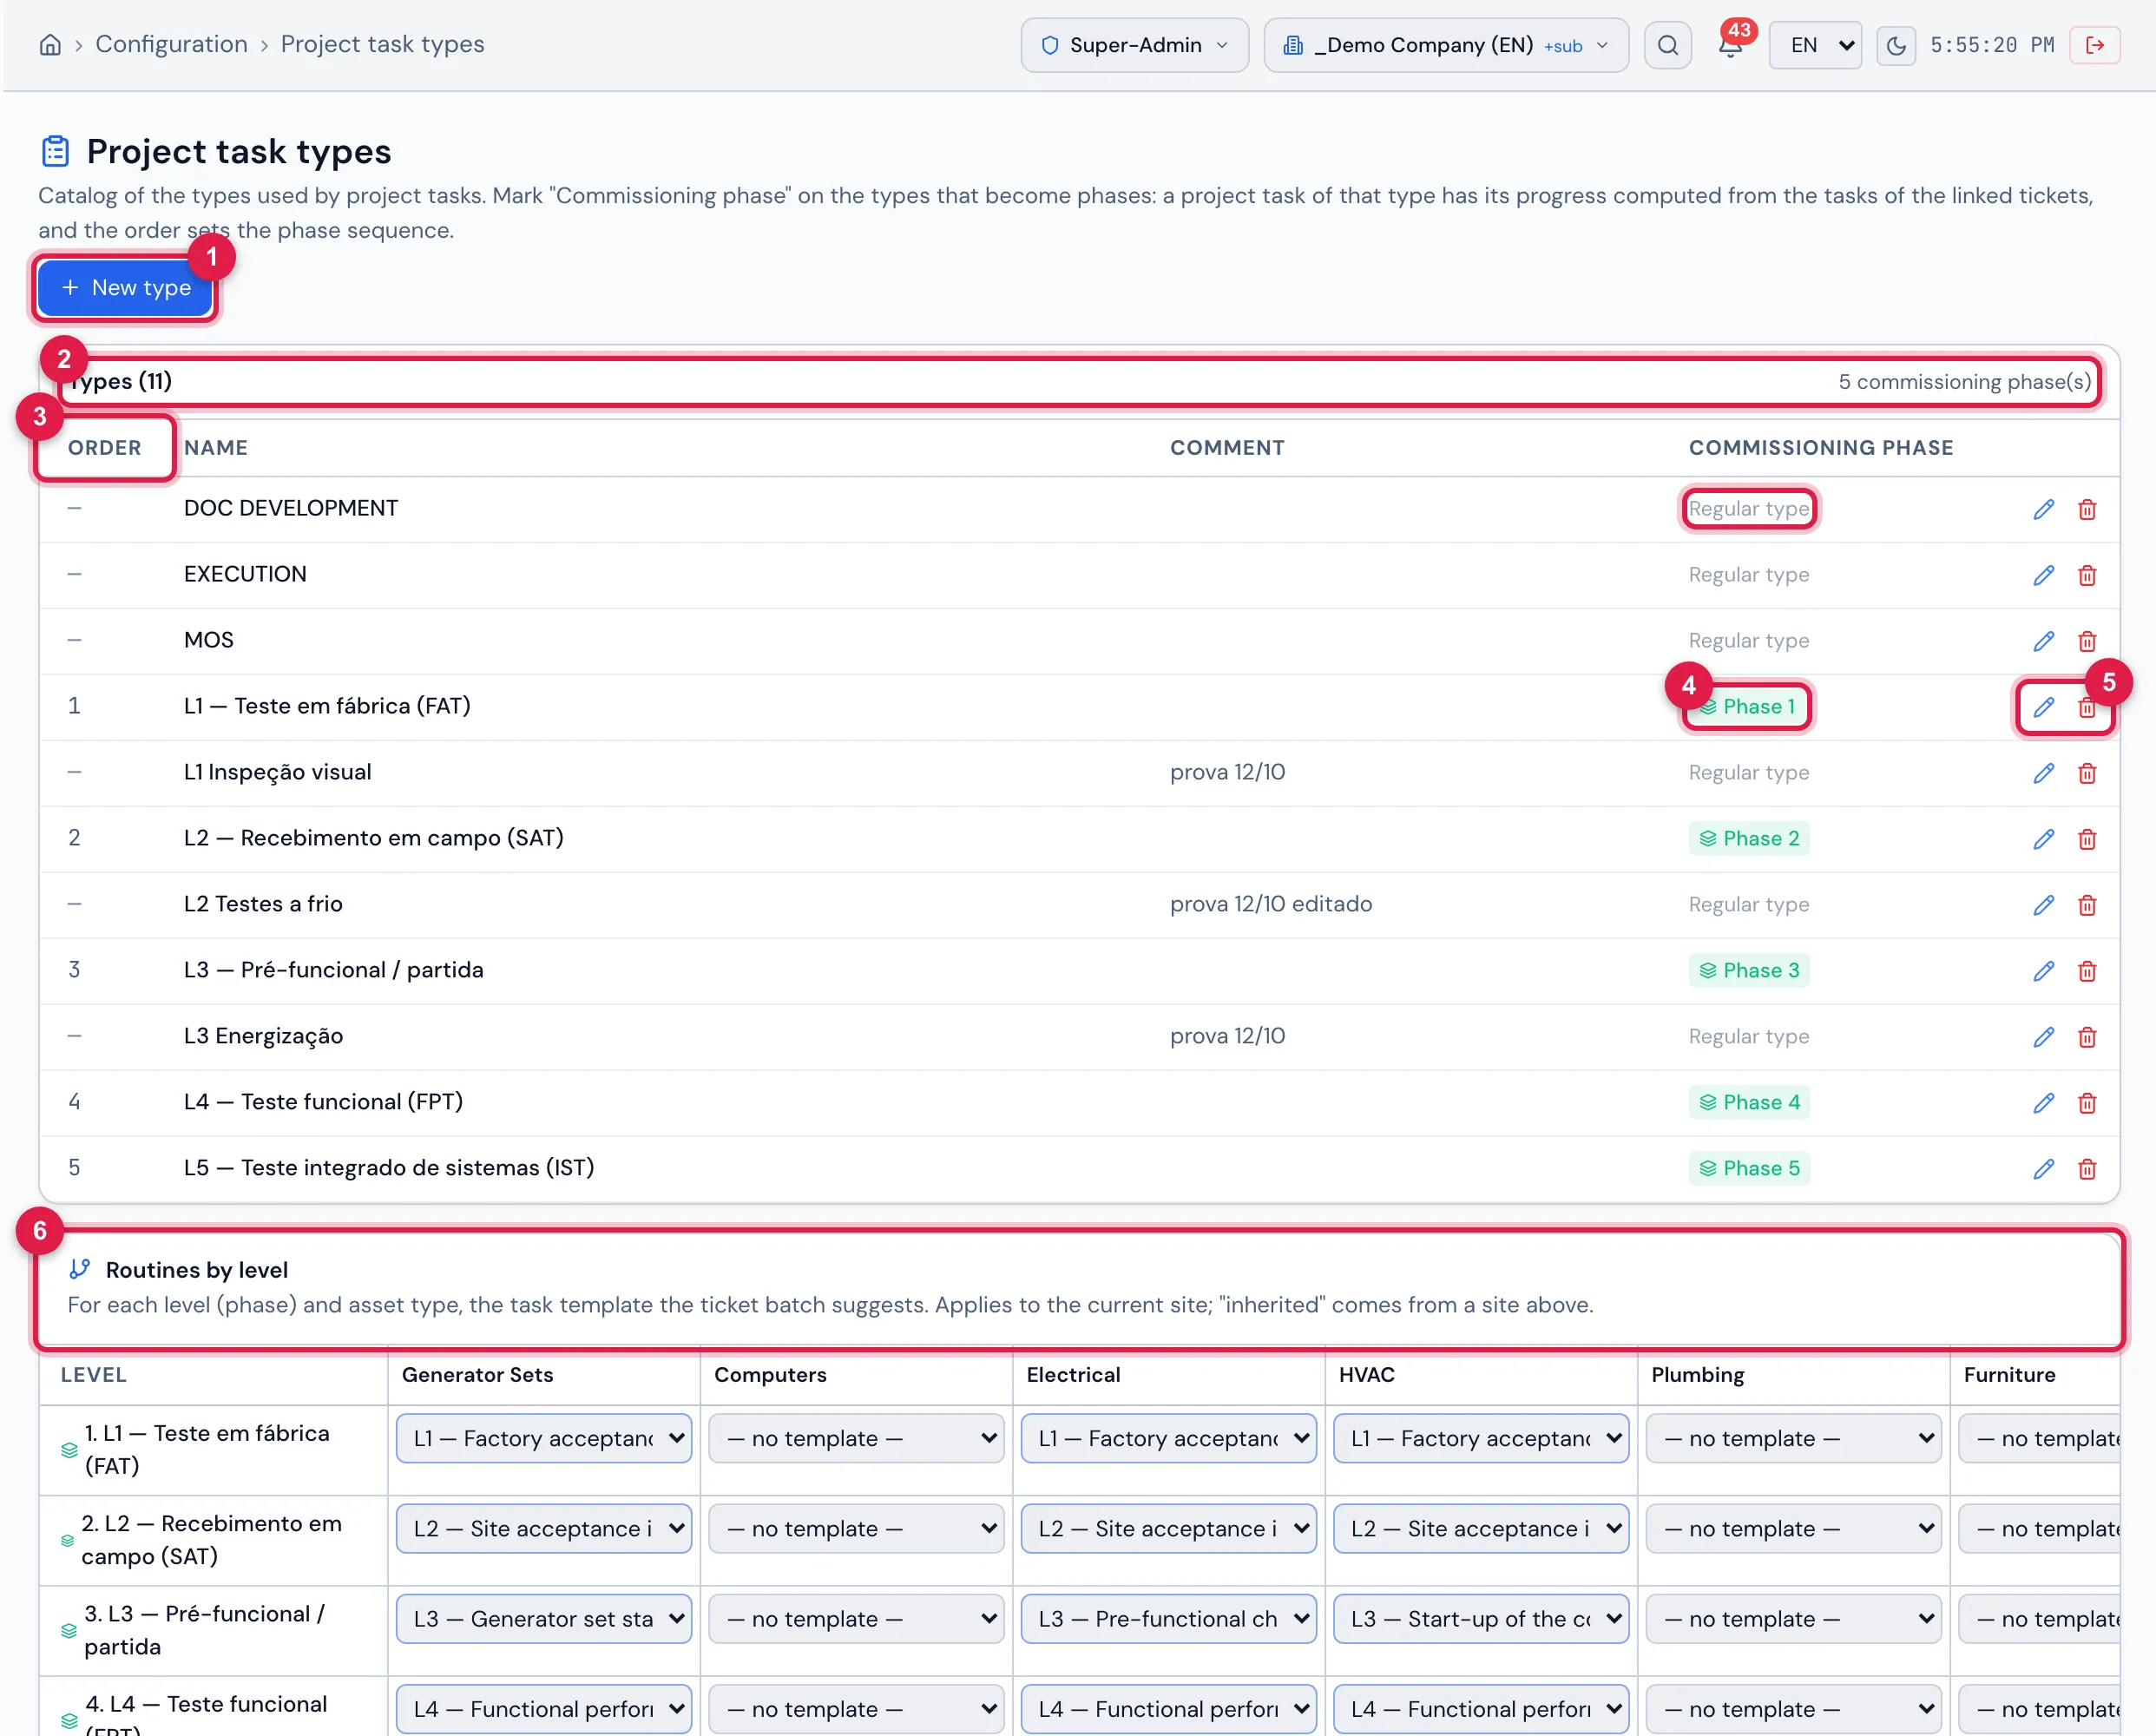Screen dimensions: 2156x1736
Task: Click 'prova 12/10 editado' comment
Action: (1271, 904)
